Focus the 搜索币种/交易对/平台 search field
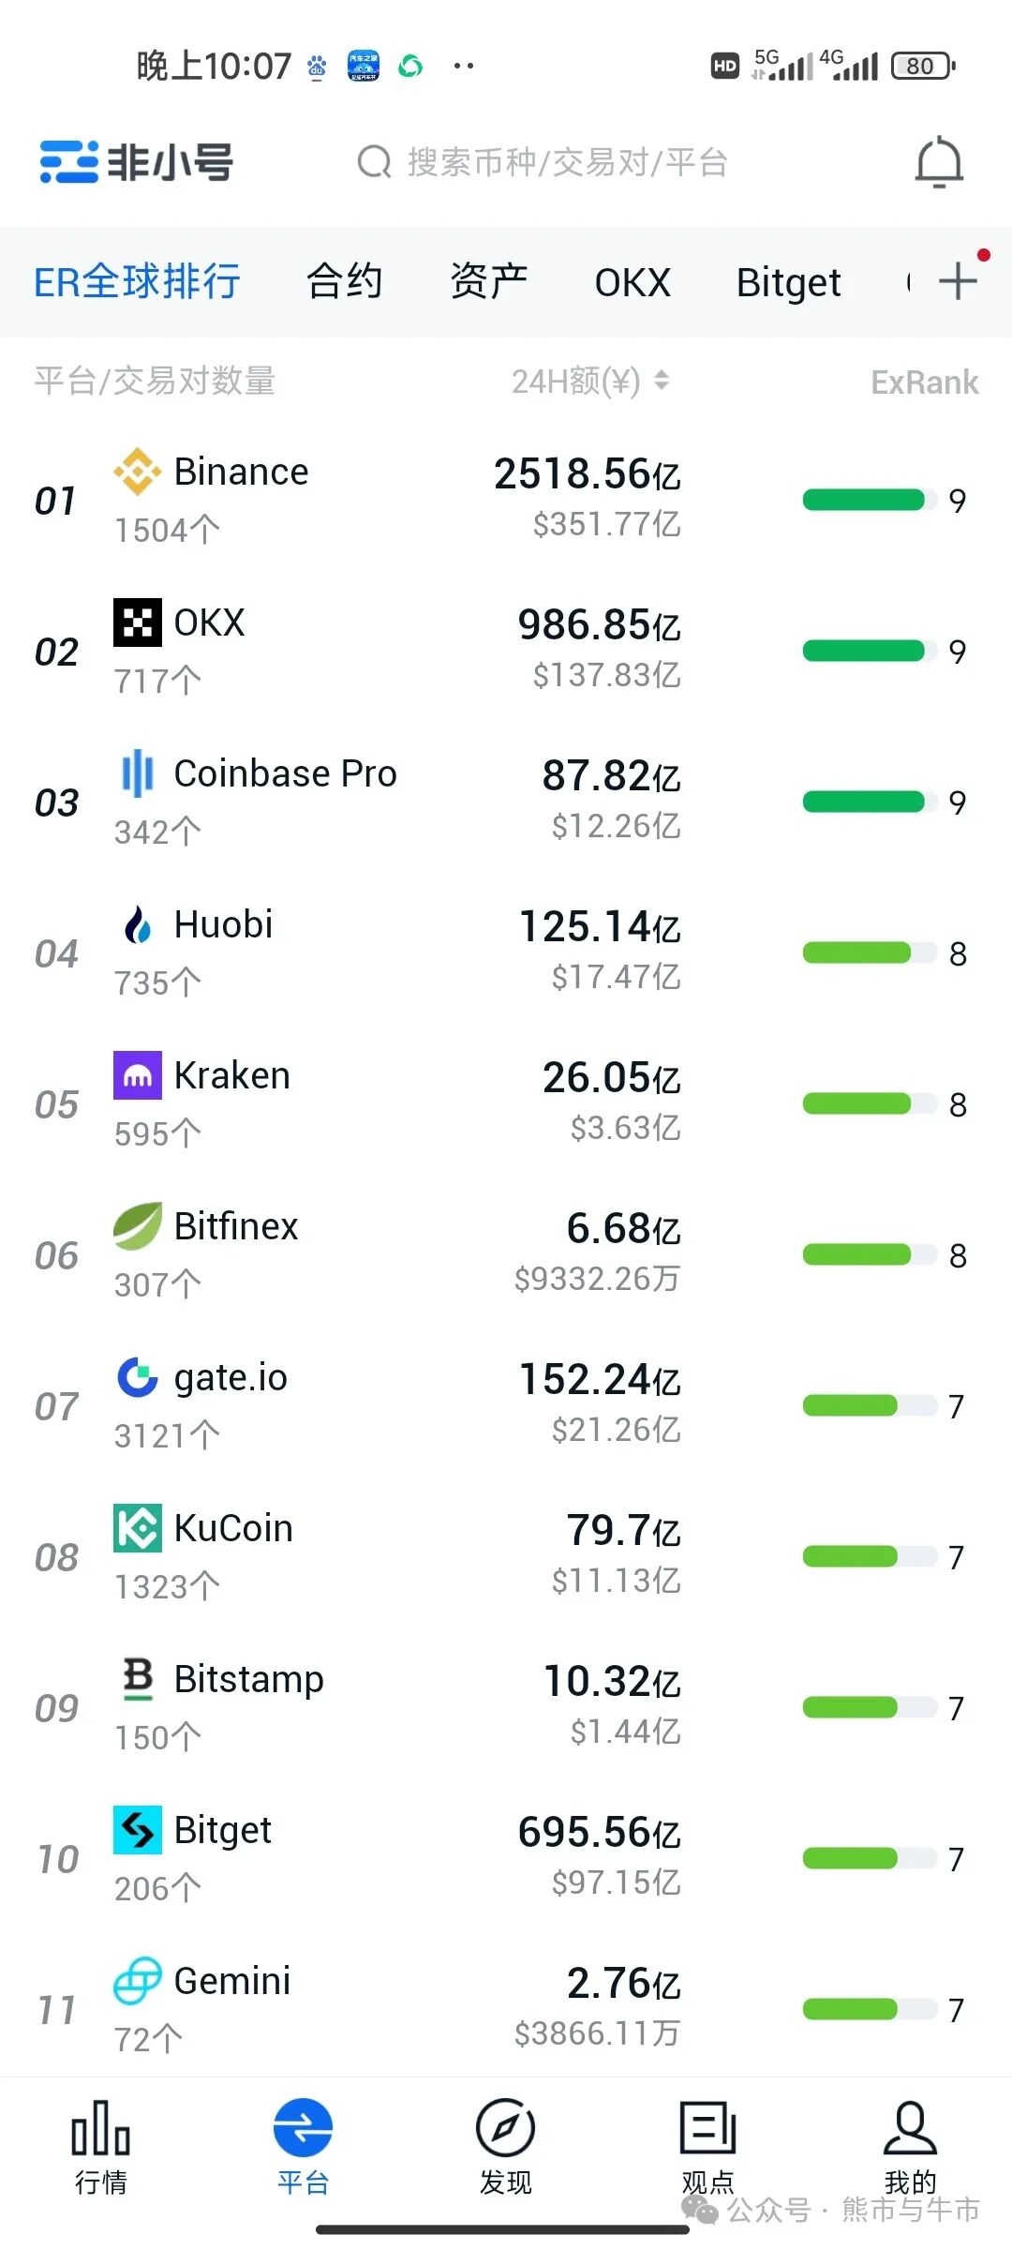This screenshot has width=1012, height=2250. (x=543, y=162)
